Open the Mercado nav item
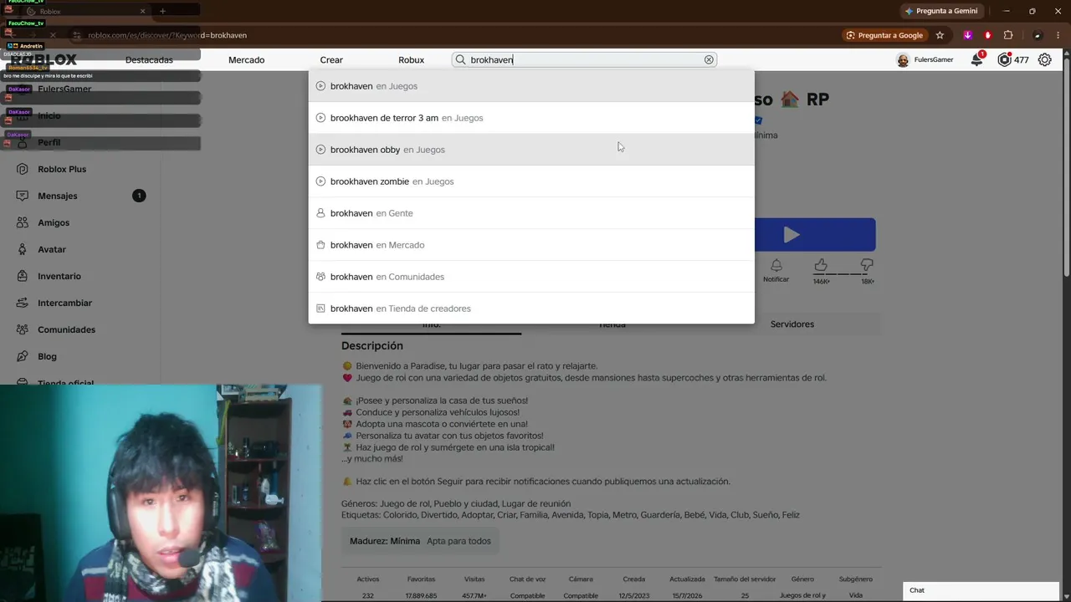 (246, 60)
